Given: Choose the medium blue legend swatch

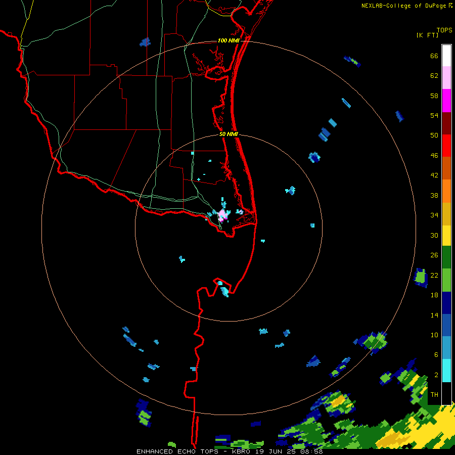Looking at the screenshot, I should [446, 325].
